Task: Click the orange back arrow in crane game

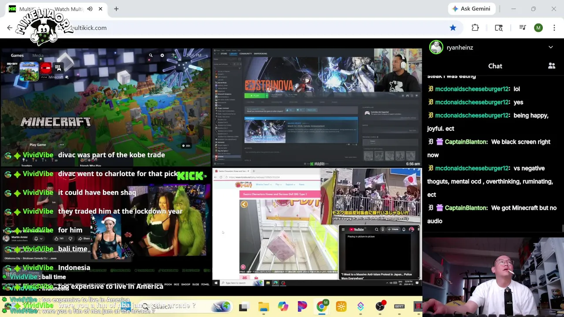Action: tap(244, 204)
